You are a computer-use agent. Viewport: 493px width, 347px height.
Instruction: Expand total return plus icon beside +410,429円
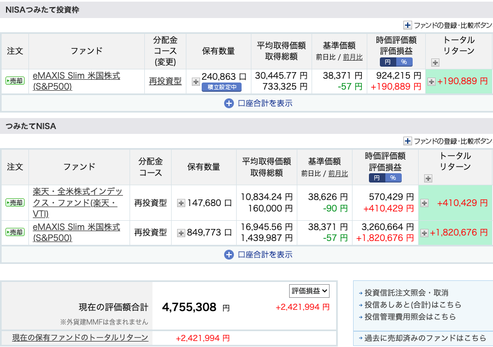click(x=424, y=203)
